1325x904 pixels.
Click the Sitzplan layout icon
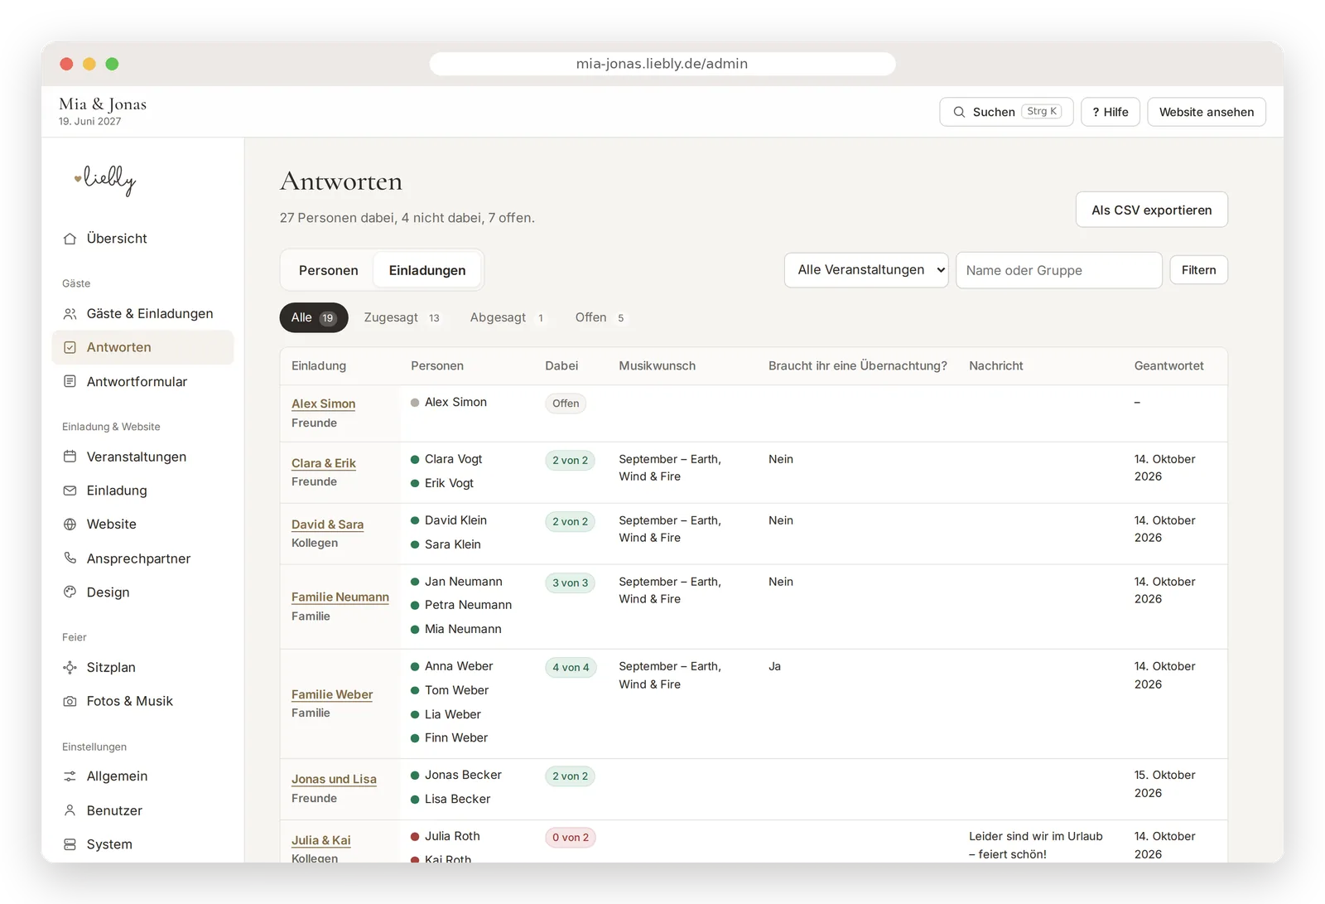point(70,667)
